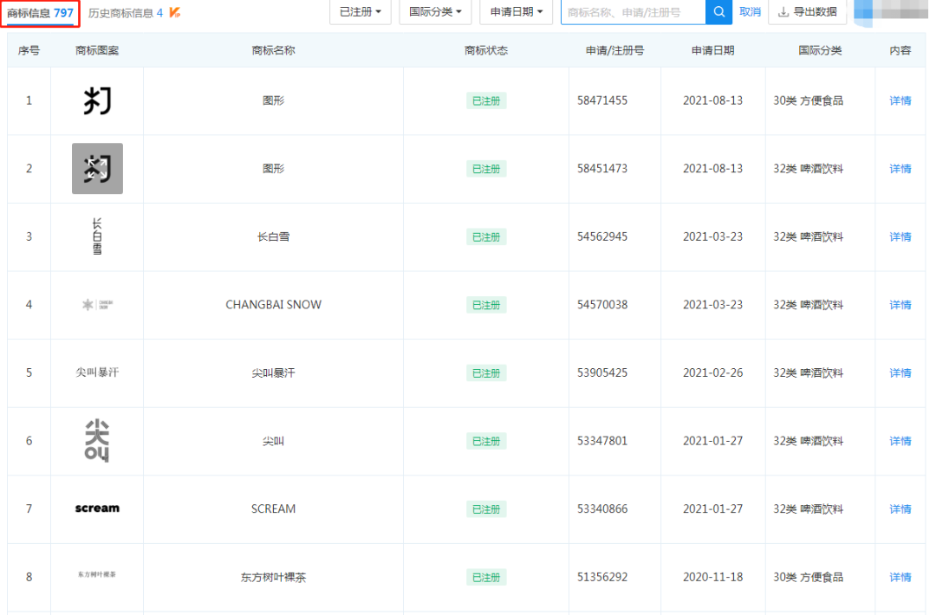
Task: Open the 申请日期 date filter dropdown
Action: click(x=516, y=12)
